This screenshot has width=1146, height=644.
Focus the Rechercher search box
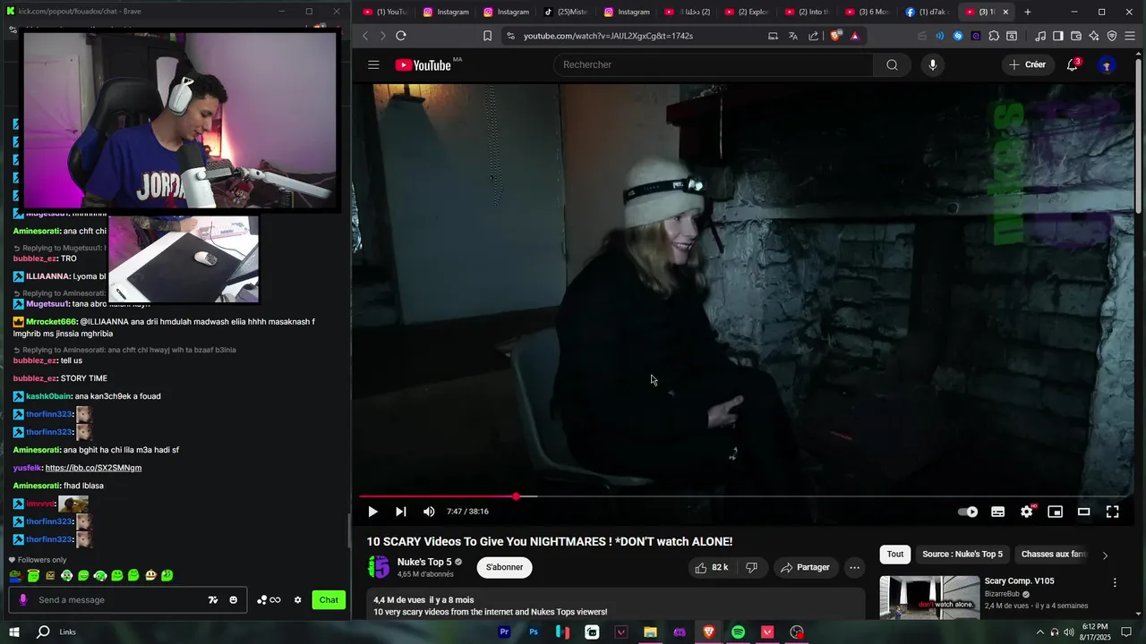coord(714,64)
